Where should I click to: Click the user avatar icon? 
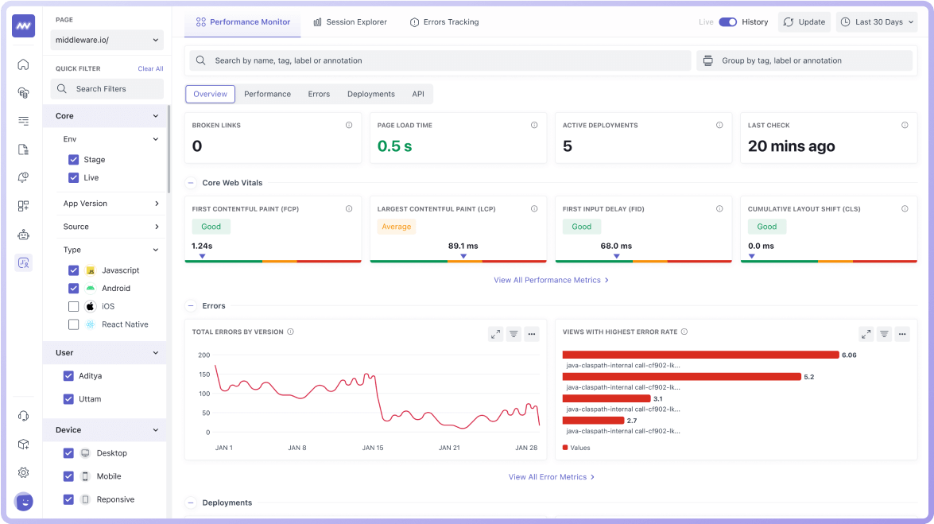(24, 502)
